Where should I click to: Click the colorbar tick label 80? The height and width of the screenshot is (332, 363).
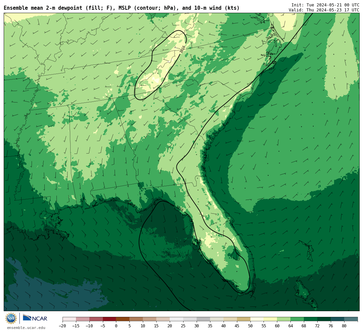tap(344, 326)
